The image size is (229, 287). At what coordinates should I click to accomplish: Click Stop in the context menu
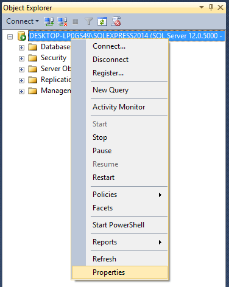120,137
